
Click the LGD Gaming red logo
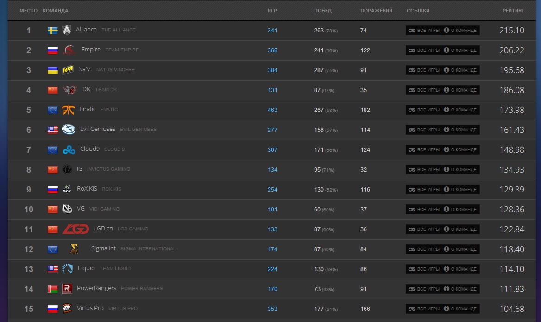(x=75, y=229)
